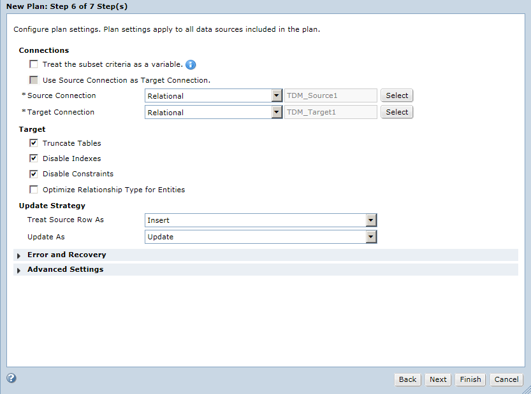
Task: Click Finish to complete plan
Action: pos(470,379)
